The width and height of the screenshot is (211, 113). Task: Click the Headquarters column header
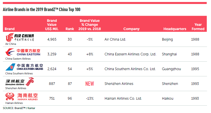[175, 29]
